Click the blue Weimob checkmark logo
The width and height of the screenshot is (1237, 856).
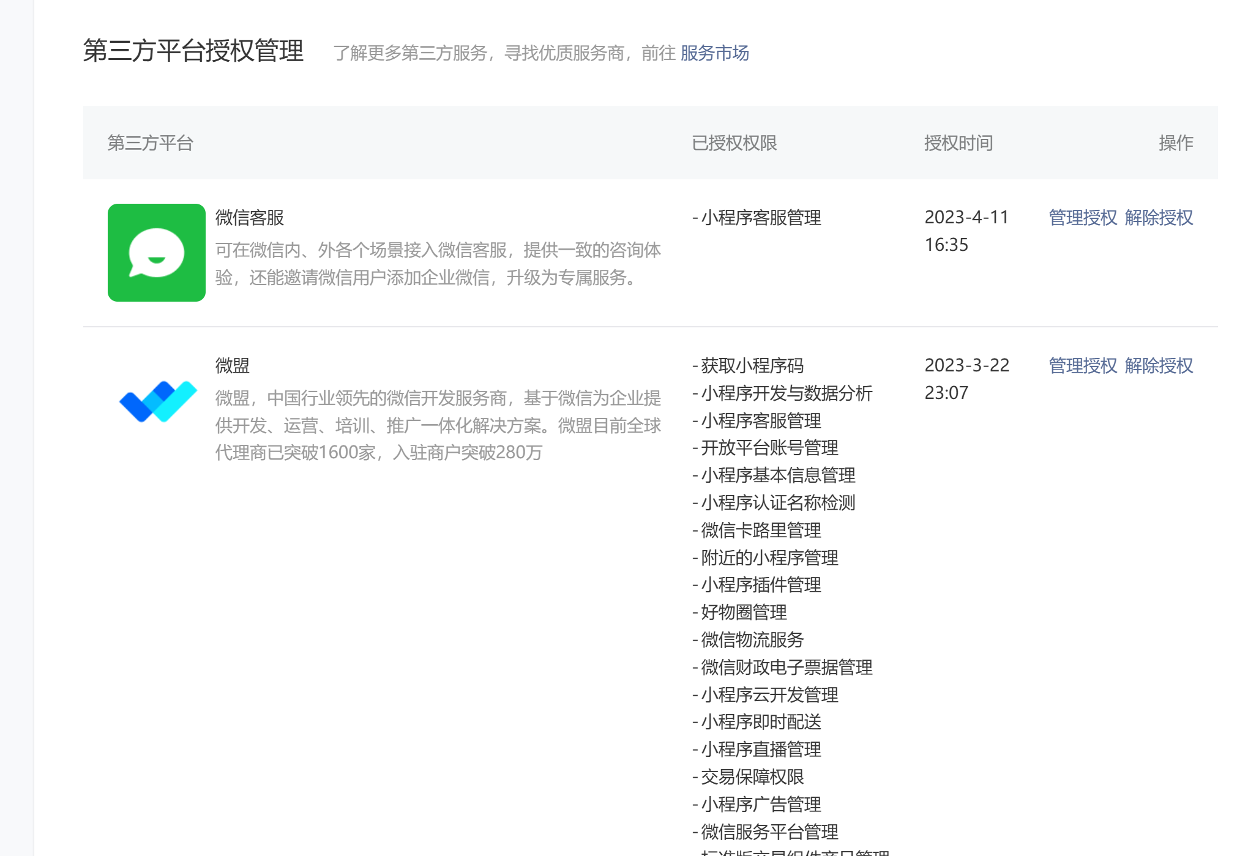pyautogui.click(x=158, y=401)
